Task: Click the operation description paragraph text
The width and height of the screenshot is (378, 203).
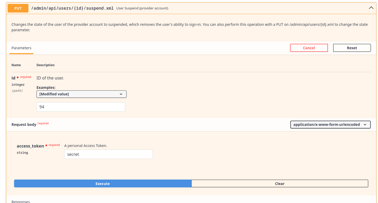Action: pyautogui.click(x=189, y=27)
